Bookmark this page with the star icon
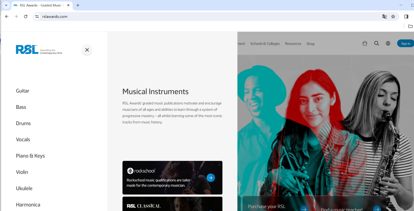 pyautogui.click(x=393, y=16)
